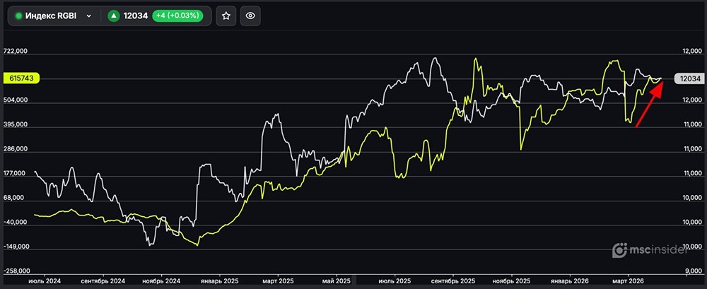Click the -258,000 left-axis label
The width and height of the screenshot is (707, 289).
pyautogui.click(x=16, y=271)
